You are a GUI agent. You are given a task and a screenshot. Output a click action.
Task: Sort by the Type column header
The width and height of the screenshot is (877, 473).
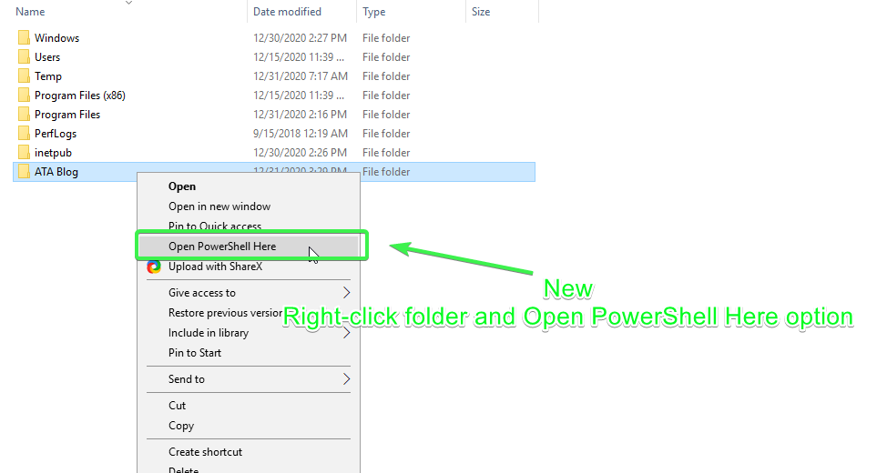[373, 12]
